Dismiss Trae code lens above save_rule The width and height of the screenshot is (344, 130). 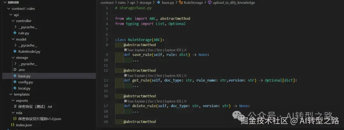[185, 50]
